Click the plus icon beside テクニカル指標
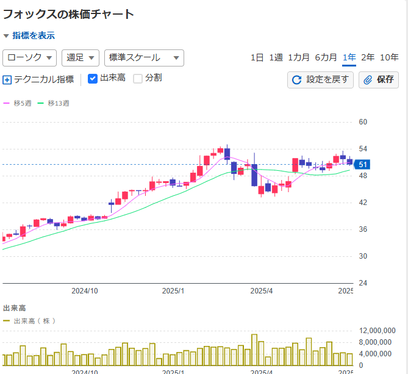The width and height of the screenshot is (408, 374). point(7,79)
